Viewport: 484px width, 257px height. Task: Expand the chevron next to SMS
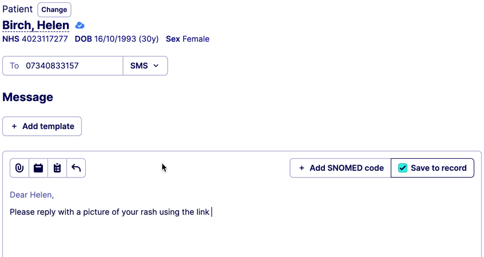(156, 66)
